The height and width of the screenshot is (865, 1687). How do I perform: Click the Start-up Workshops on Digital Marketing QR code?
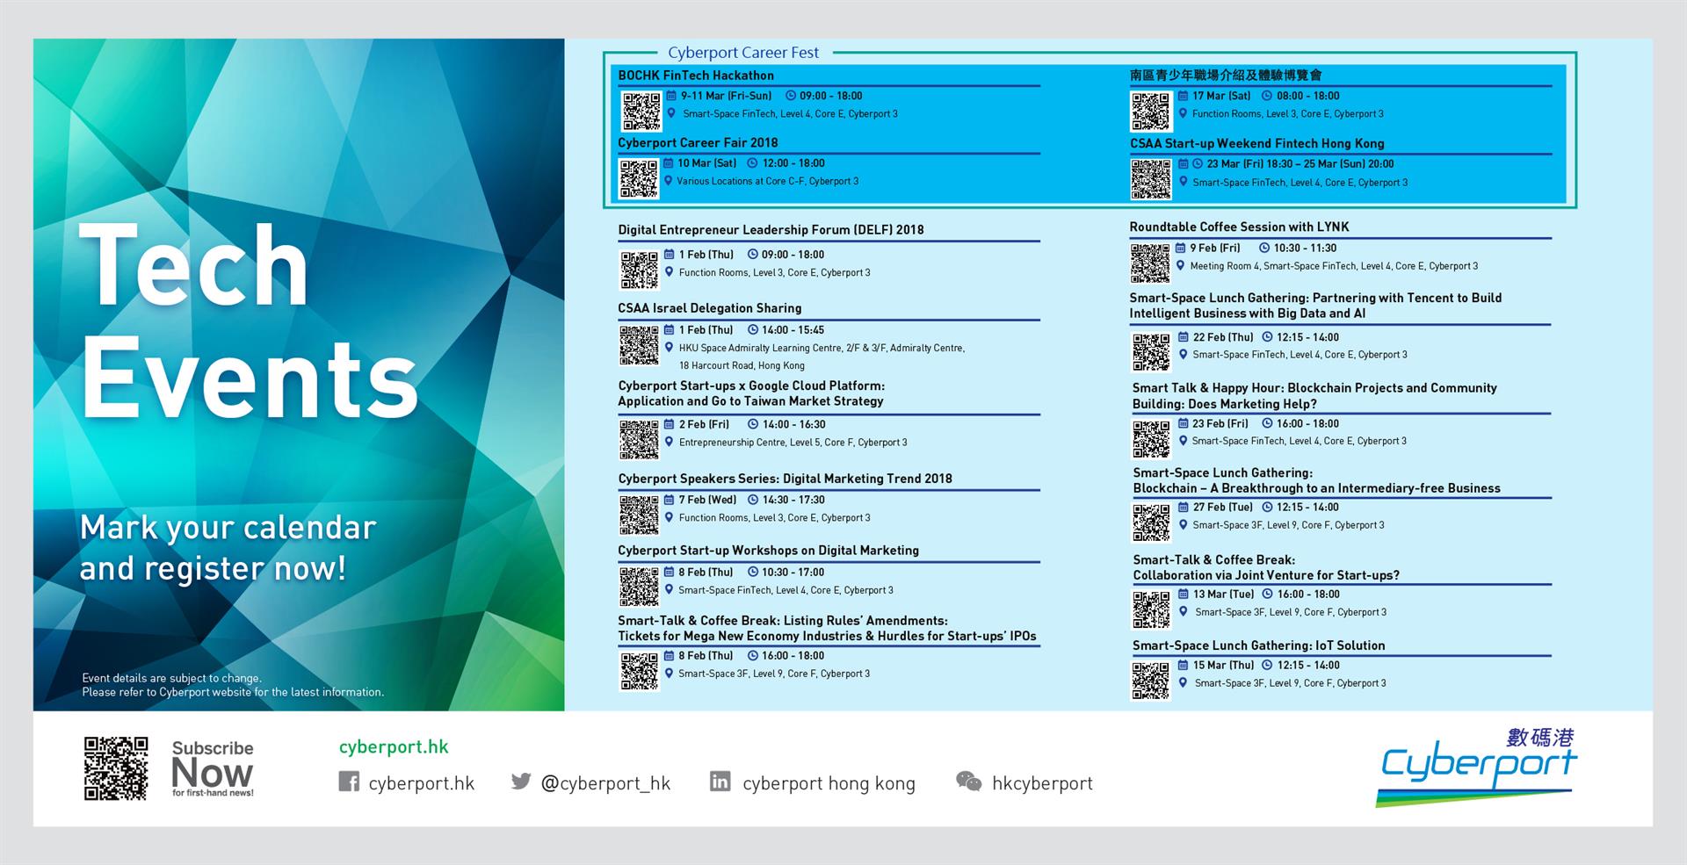[639, 587]
